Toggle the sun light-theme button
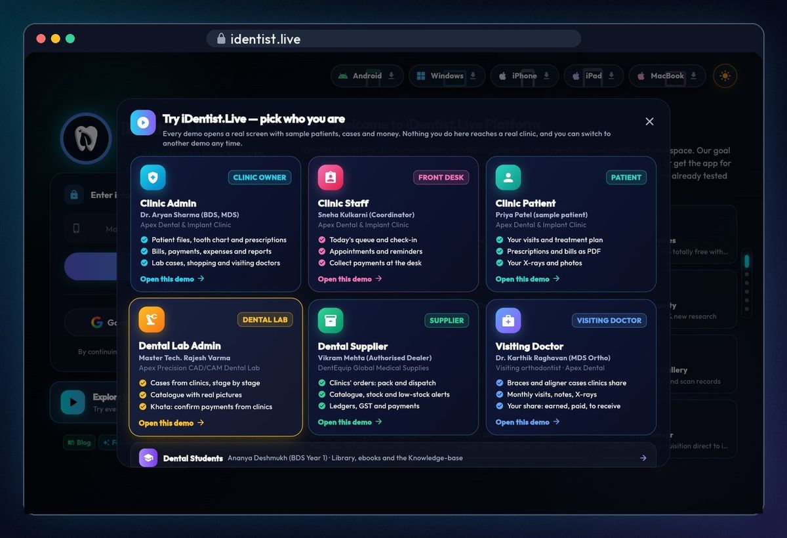The height and width of the screenshot is (538, 787). [725, 76]
